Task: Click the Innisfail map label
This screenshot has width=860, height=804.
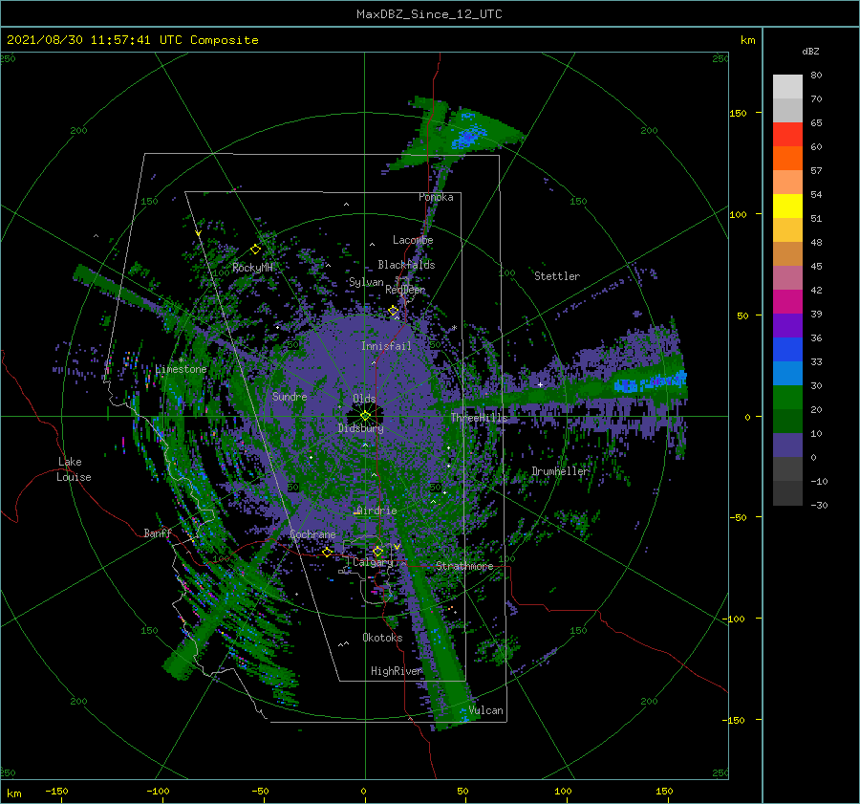Action: (386, 346)
